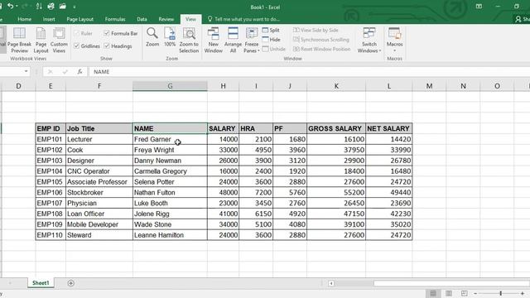
Task: Click the zoom slider handle
Action: tap(500, 293)
